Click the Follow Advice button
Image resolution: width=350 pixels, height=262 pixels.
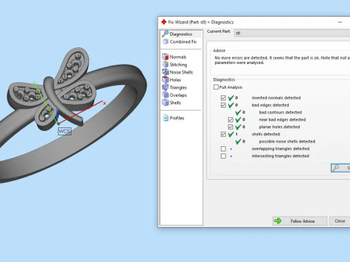300,221
